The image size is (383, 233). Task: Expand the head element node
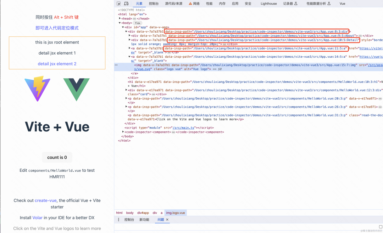(x=120, y=19)
